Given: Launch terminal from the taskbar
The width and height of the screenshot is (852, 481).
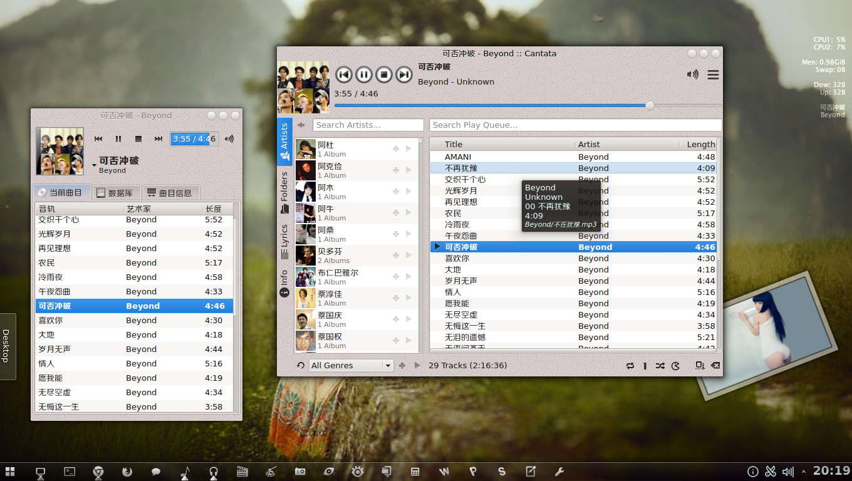Looking at the screenshot, I should pyautogui.click(x=70, y=472).
